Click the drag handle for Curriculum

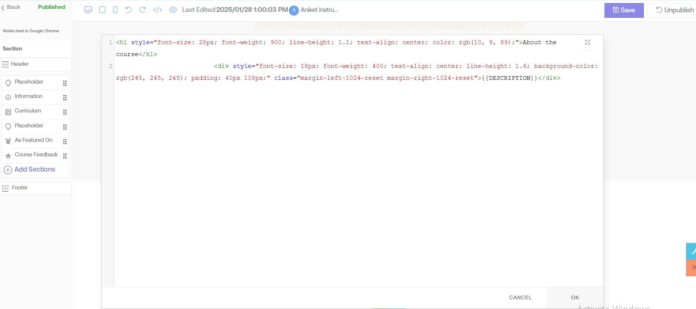(x=65, y=112)
